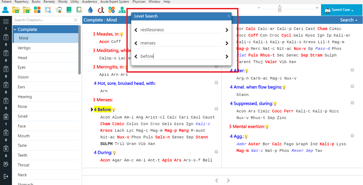Open the Remedy menu

[x=49, y=2]
